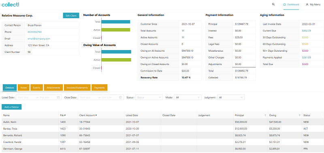Click client account 33-01643
This screenshot has height=153, width=324.
click(85, 129)
